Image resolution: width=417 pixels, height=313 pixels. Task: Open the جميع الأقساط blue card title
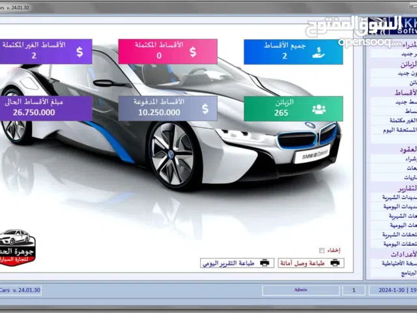point(285,46)
